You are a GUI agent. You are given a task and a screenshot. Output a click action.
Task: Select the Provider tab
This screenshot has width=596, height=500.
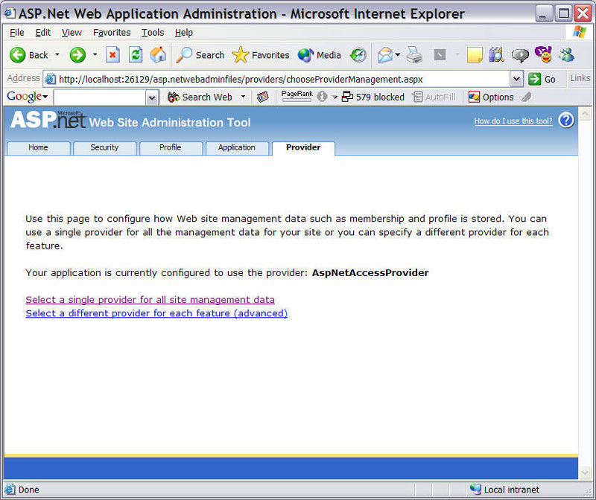303,147
